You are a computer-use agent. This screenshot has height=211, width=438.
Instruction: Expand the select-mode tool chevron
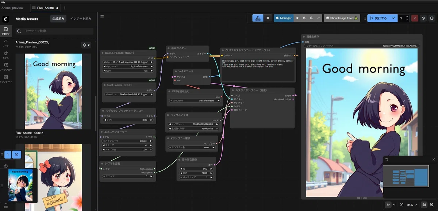[x=394, y=205]
